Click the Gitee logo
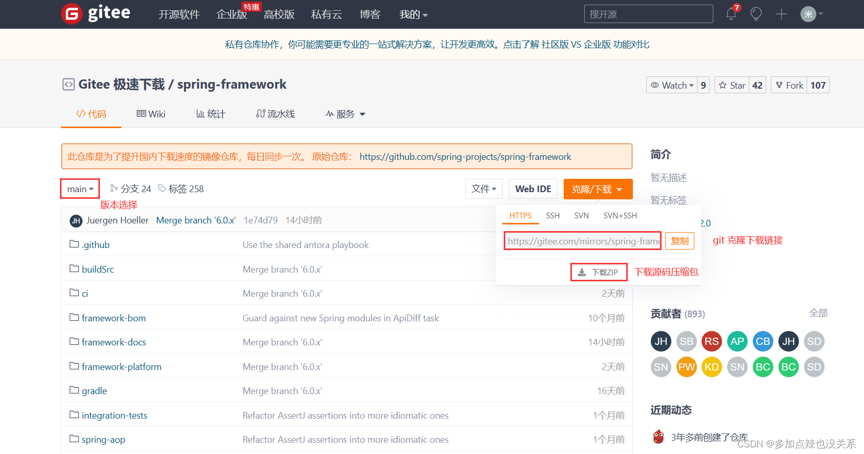The image size is (864, 454). pos(96,14)
